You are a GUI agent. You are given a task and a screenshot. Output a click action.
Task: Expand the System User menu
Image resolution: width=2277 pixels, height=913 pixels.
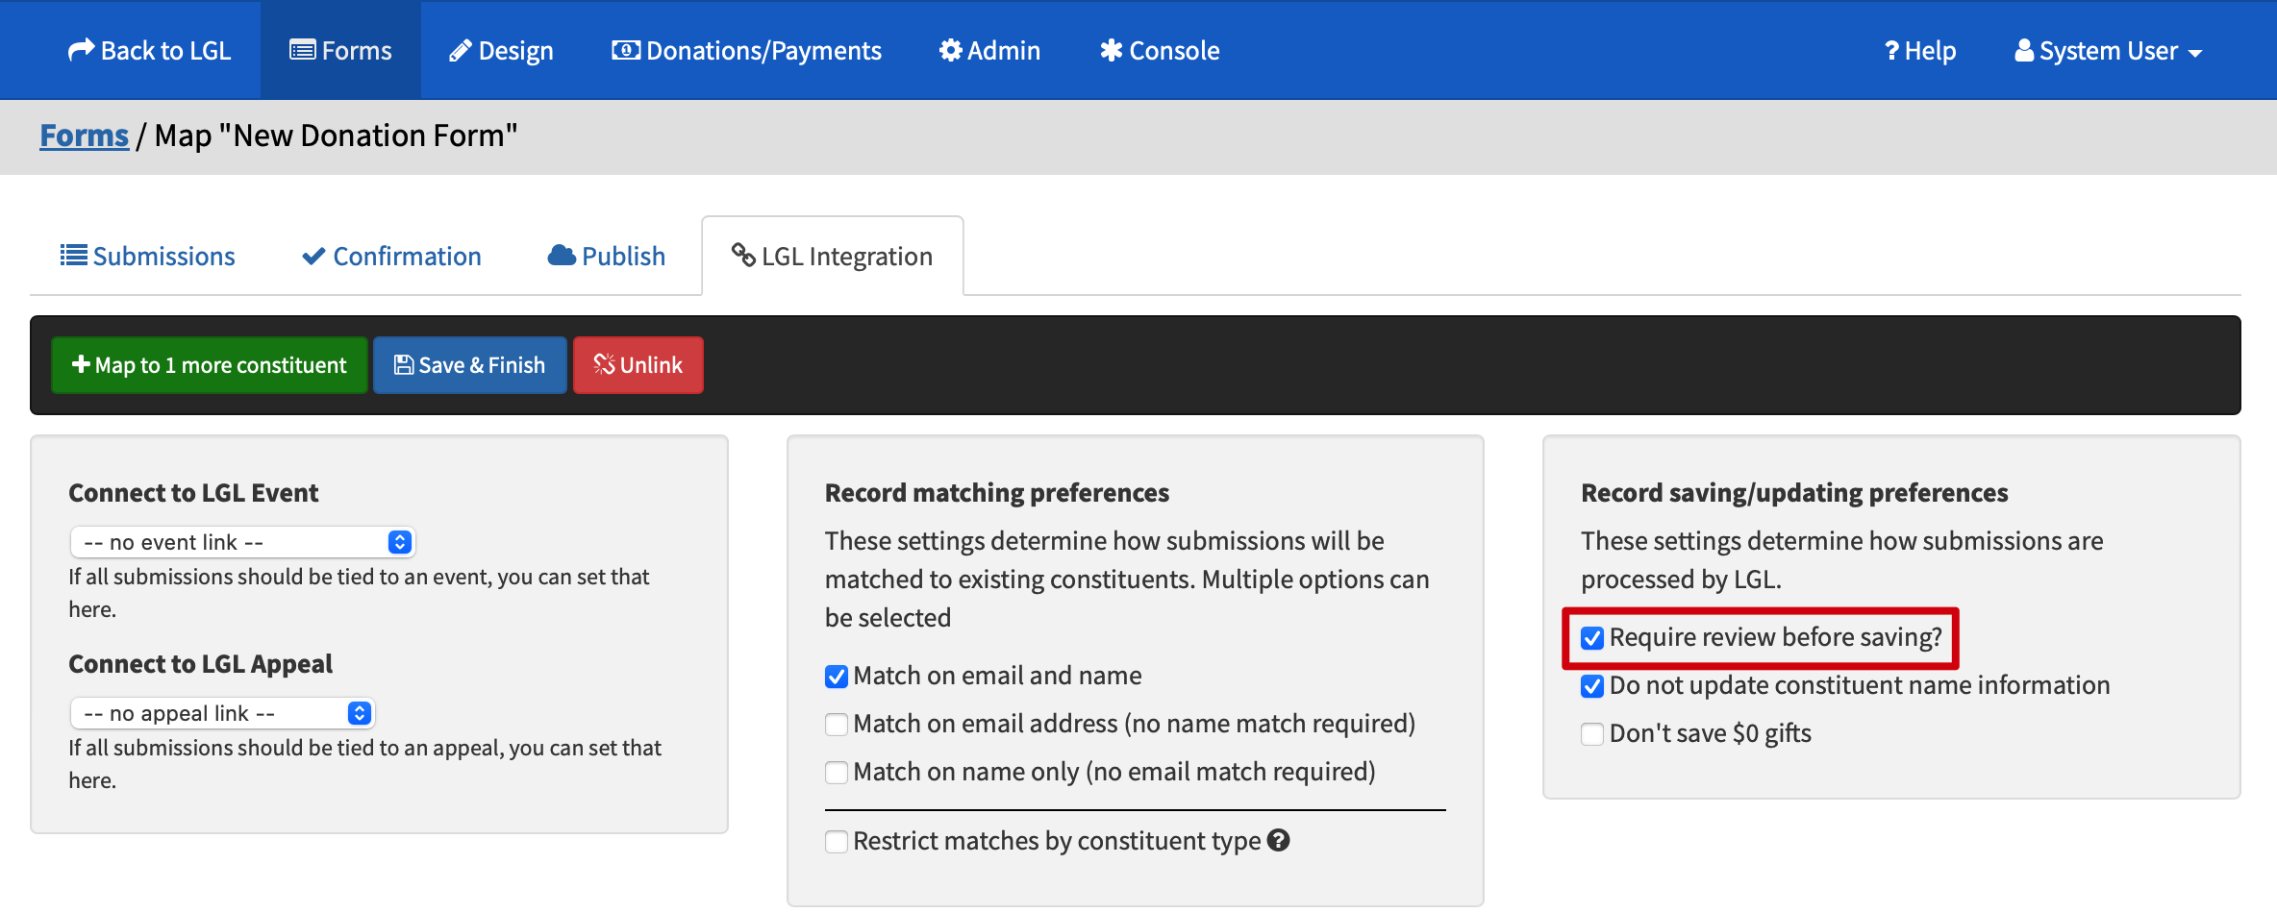(x=2109, y=50)
